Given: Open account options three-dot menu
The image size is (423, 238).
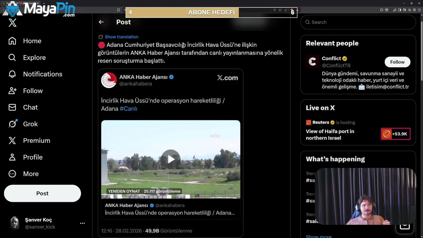Looking at the screenshot, I should click(82, 223).
